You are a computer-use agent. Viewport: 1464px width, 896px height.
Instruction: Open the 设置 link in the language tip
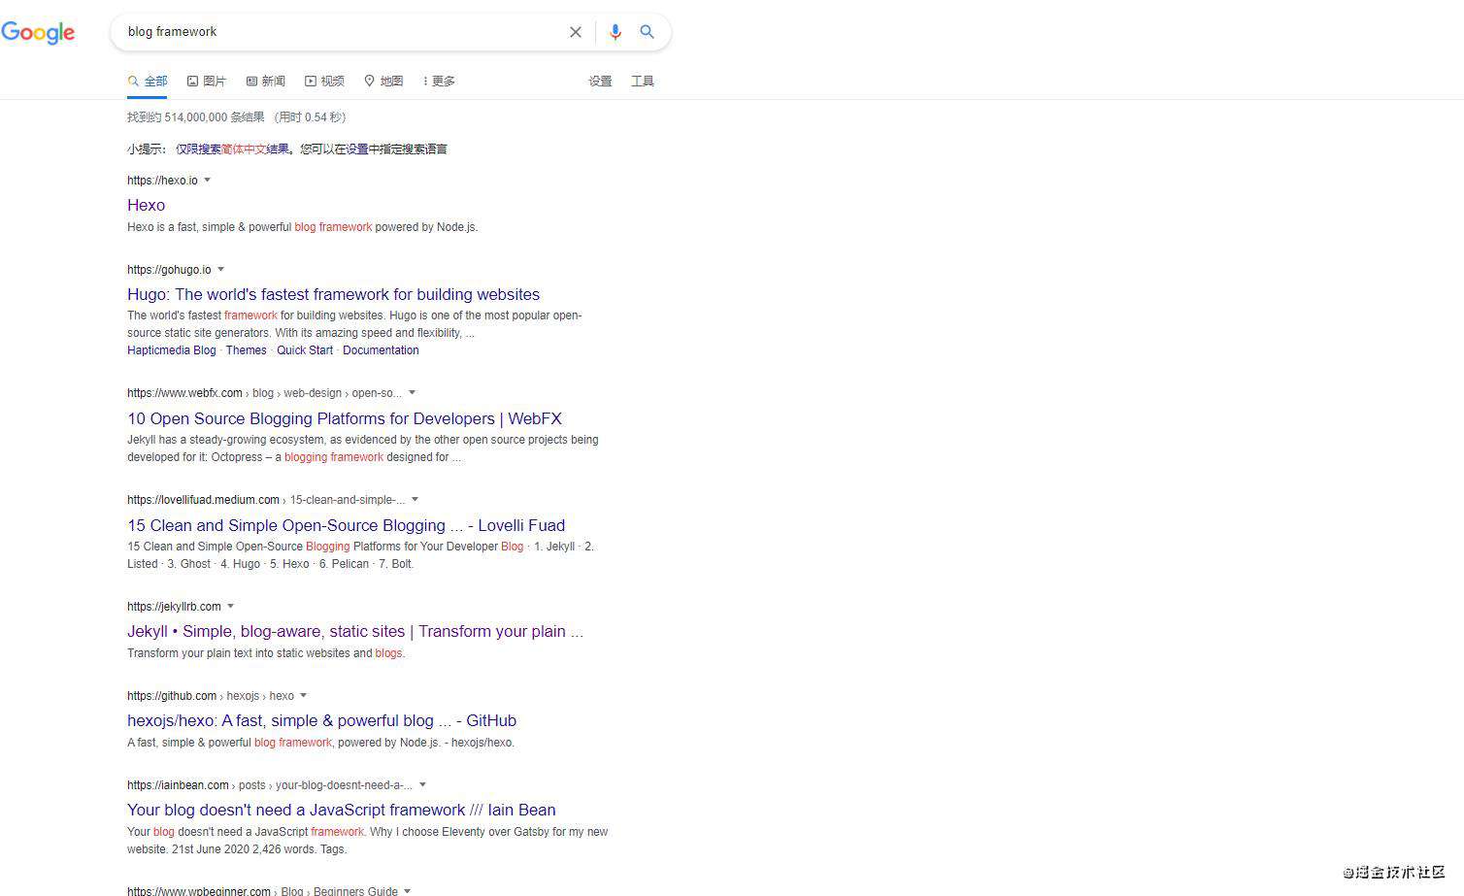pyautogui.click(x=357, y=149)
